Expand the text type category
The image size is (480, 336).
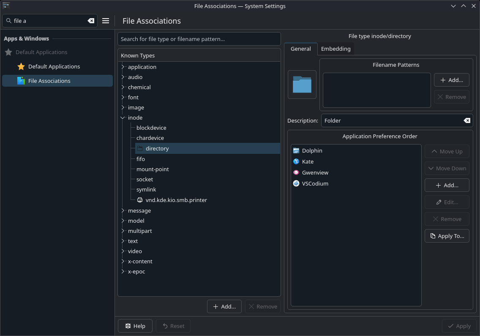coord(123,241)
